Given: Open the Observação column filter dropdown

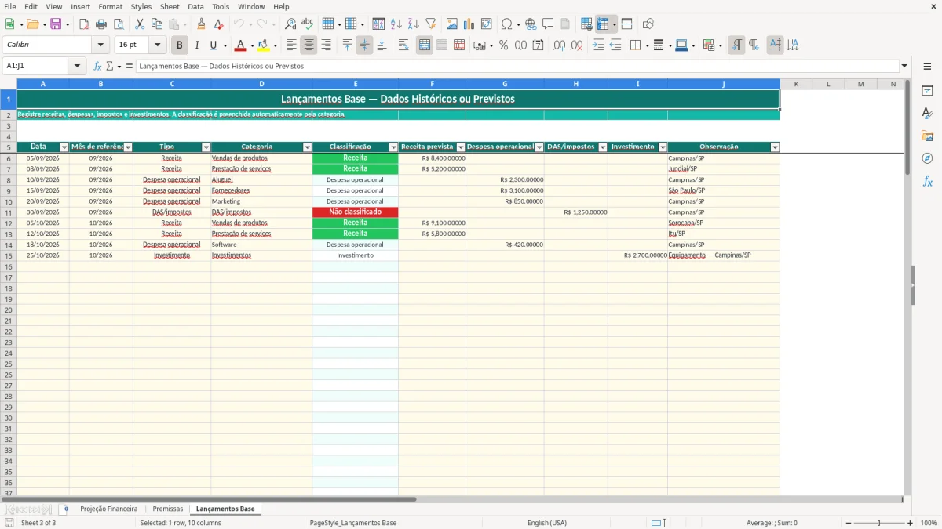Looking at the screenshot, I should 776,147.
